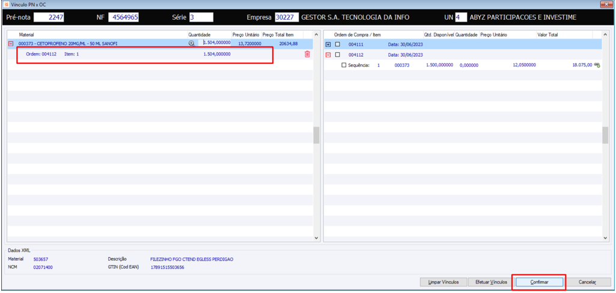Click company name GESTOR S.A. TECNOLOGIA DA INFO

click(356, 17)
